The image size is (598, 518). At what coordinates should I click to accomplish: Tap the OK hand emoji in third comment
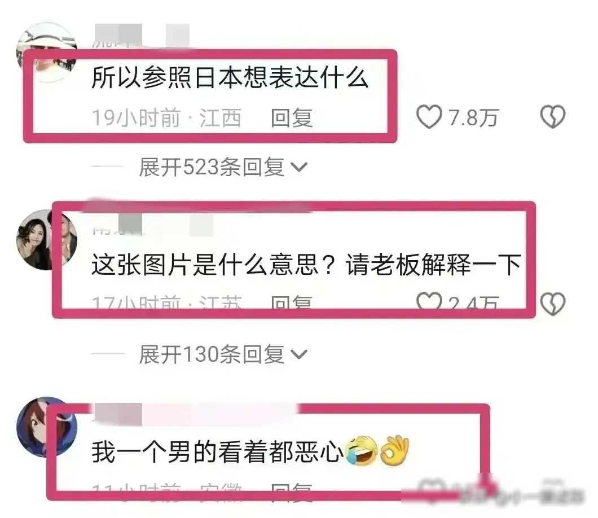[x=395, y=450]
